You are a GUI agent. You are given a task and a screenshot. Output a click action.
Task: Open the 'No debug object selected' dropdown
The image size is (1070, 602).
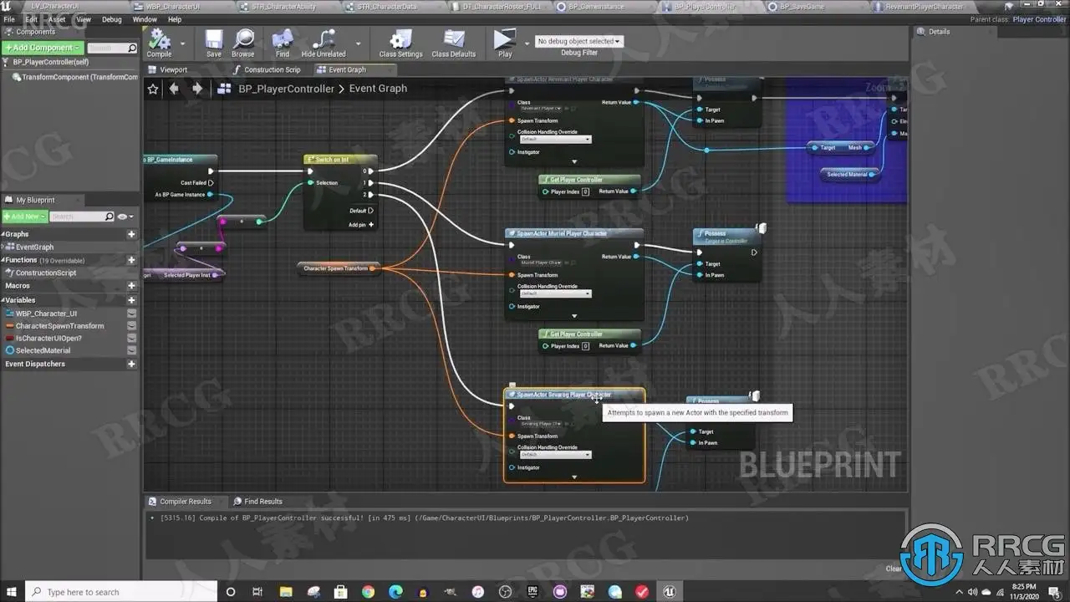[579, 41]
